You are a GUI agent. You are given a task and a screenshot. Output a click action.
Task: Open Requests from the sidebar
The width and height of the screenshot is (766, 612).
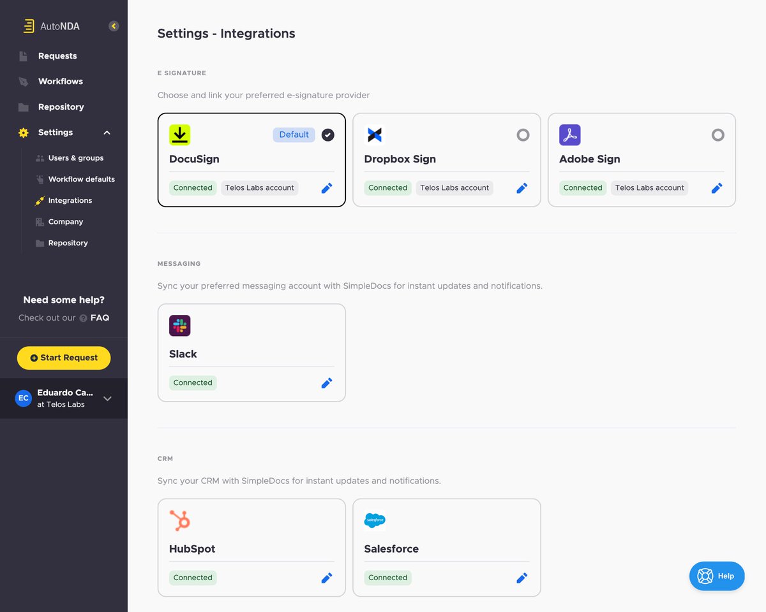pos(57,56)
